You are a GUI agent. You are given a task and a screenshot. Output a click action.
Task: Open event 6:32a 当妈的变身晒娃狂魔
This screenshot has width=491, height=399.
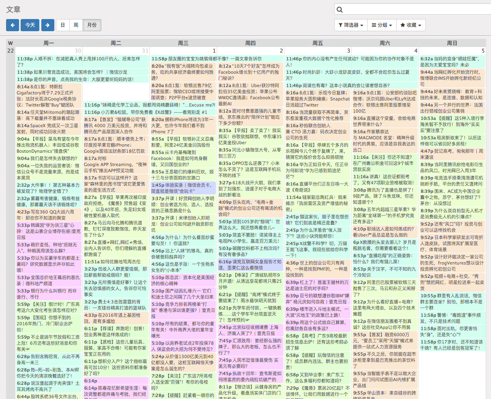tap(452, 62)
